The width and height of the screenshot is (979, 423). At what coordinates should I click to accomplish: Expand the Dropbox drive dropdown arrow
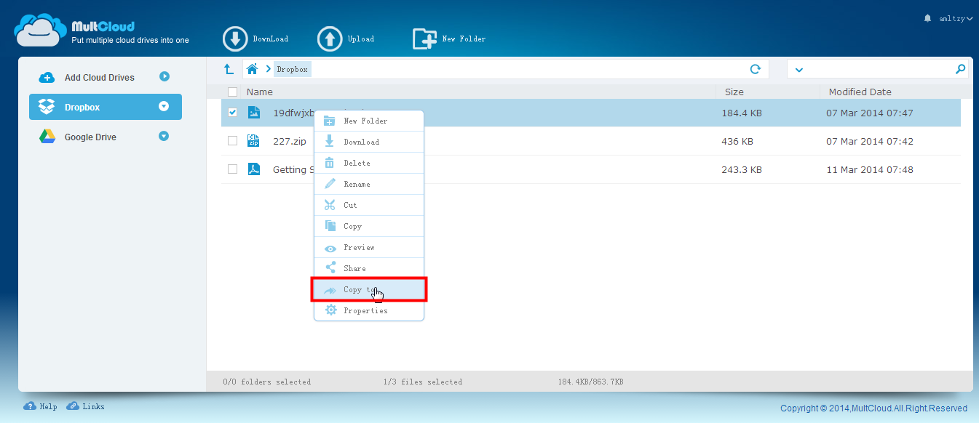pyautogui.click(x=164, y=106)
